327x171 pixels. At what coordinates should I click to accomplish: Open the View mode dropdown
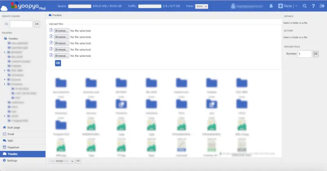point(202,7)
